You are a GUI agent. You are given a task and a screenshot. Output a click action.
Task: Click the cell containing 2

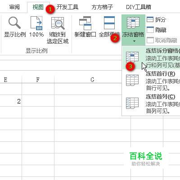(11, 101)
